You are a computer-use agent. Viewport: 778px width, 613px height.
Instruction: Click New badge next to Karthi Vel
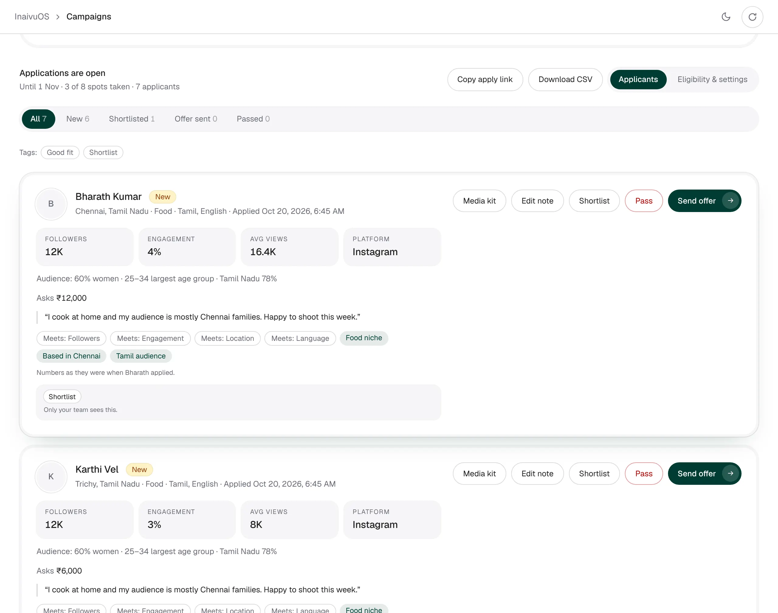point(139,469)
